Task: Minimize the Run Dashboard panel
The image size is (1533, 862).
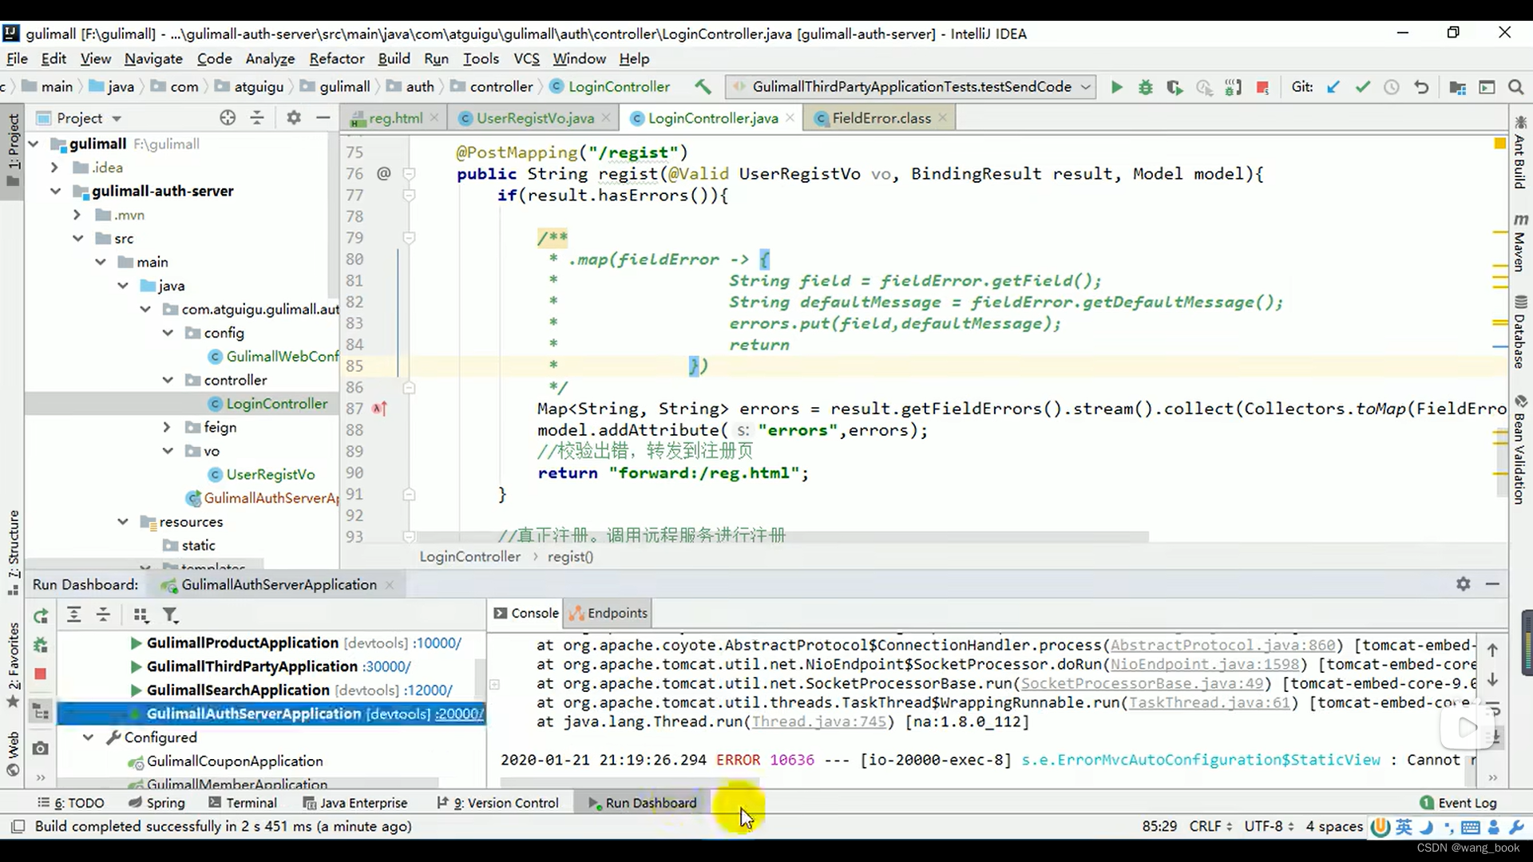Action: click(x=1491, y=584)
